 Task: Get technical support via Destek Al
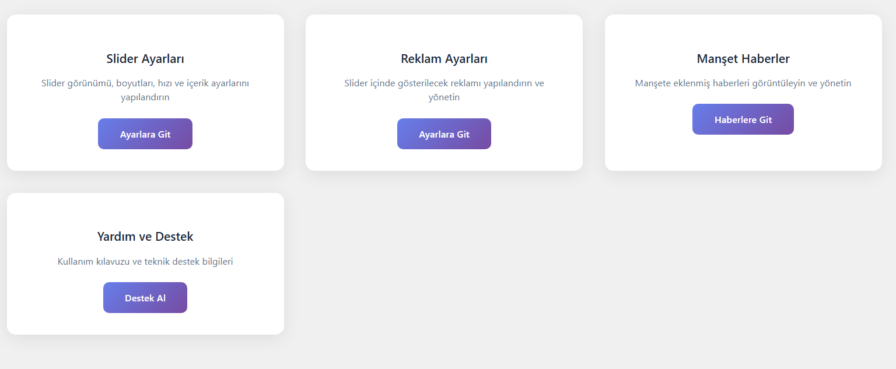tap(145, 297)
